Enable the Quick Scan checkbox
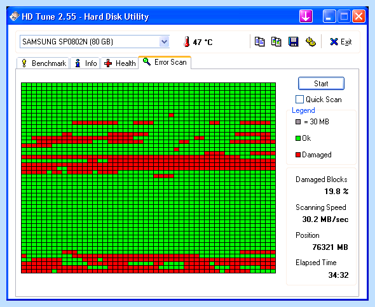The width and height of the screenshot is (375, 307). click(x=299, y=100)
